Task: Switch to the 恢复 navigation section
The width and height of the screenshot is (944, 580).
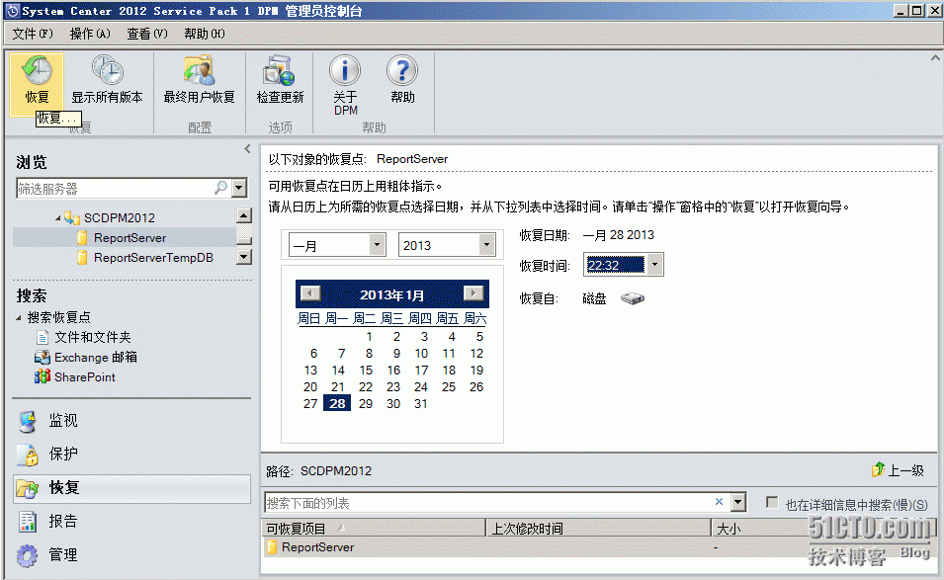Action: 131,488
